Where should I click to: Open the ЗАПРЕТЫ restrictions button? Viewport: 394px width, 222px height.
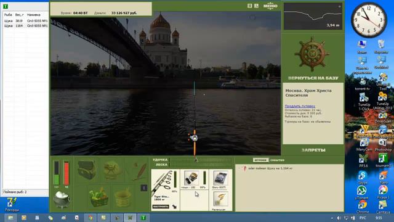tap(313, 150)
